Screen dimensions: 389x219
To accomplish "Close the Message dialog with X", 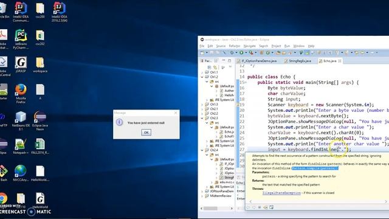I will point(176,113).
